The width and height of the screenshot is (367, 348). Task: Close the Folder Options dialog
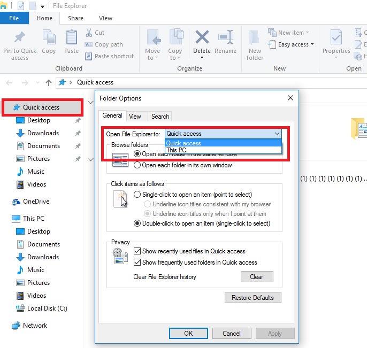tap(290, 98)
